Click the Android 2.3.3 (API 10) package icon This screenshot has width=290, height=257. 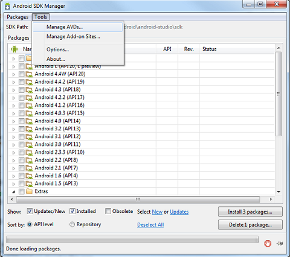pyautogui.click(x=29, y=152)
